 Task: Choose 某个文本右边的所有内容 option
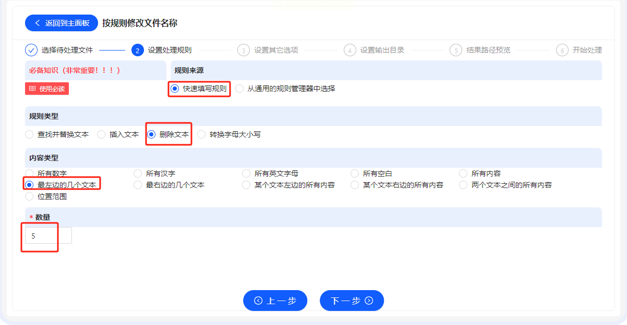coord(397,185)
